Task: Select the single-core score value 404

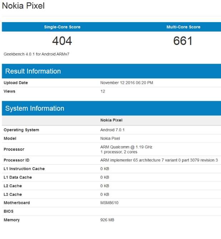Action: tap(62, 41)
